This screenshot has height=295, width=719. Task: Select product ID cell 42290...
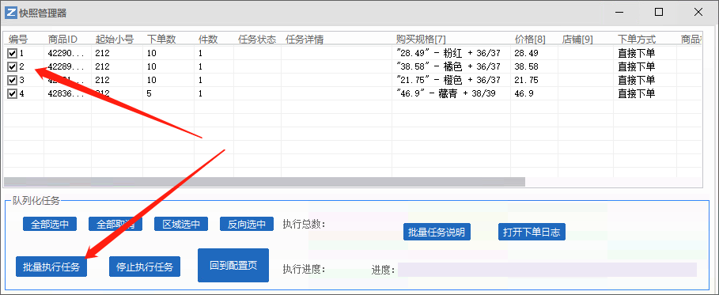(x=66, y=53)
